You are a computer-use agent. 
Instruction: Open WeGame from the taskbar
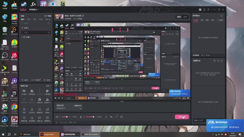[29, 134]
